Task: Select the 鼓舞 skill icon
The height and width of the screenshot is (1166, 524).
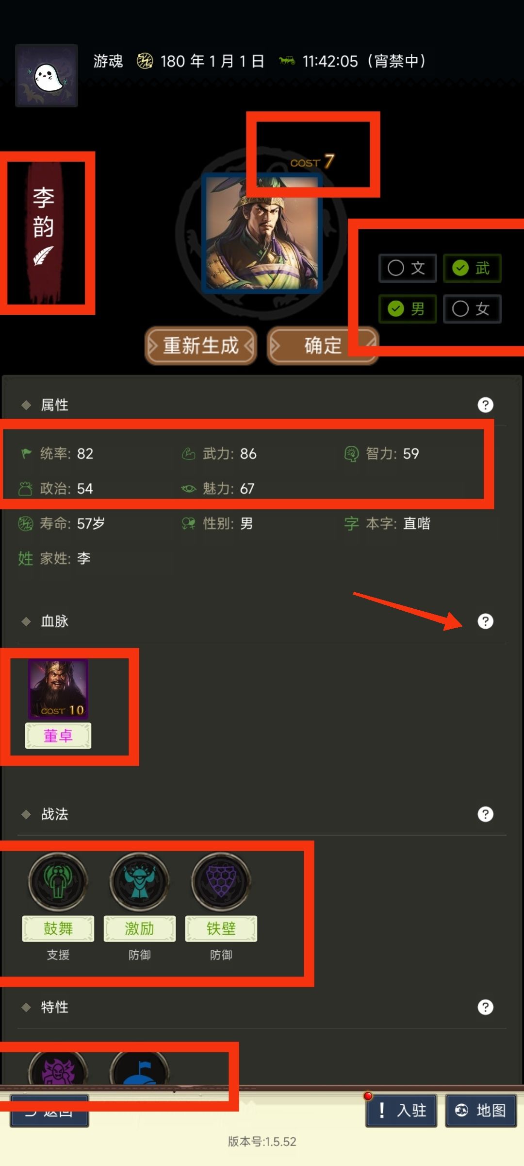Action: 58,882
